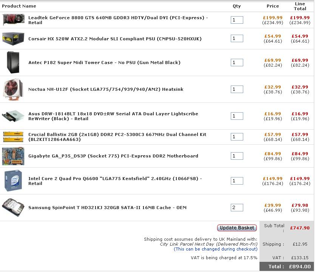Click the Update Basket button
315x272 pixels.
[237, 228]
